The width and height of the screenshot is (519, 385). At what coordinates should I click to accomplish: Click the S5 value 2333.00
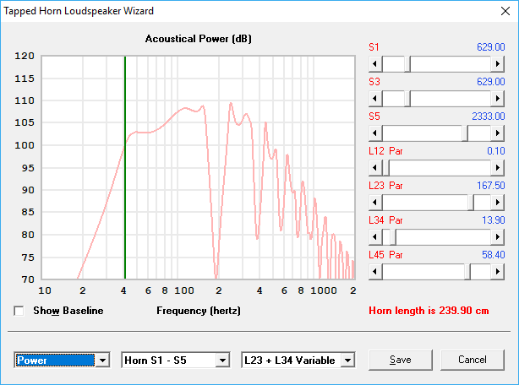tap(489, 117)
